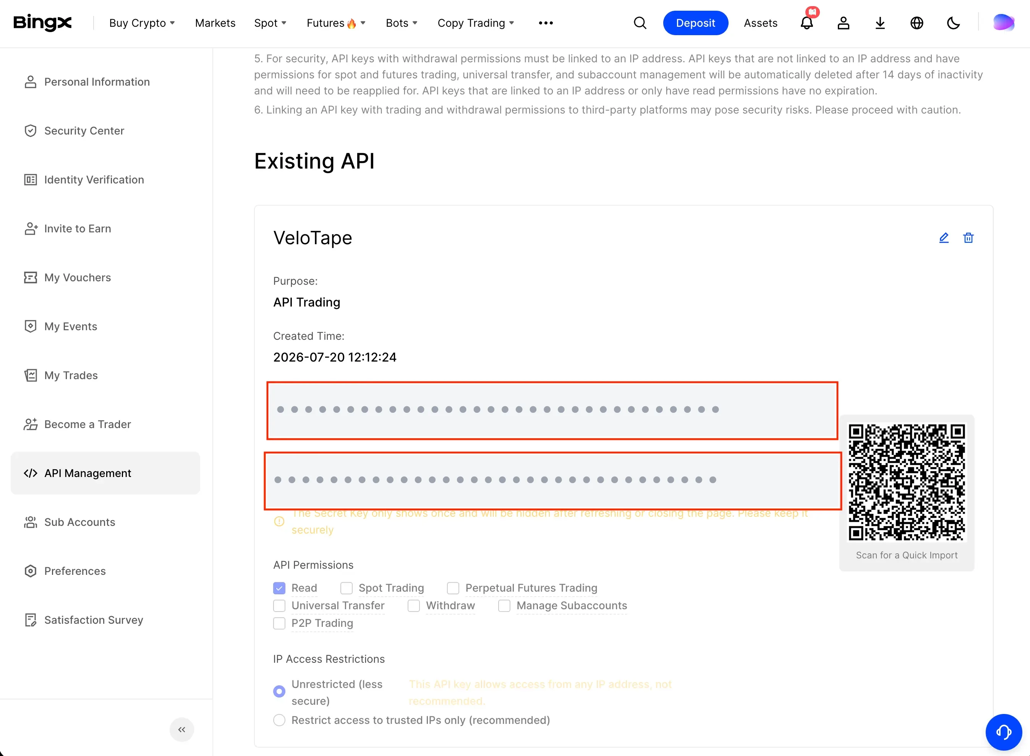Click the 'Scan for a Quick Import' caption
The height and width of the screenshot is (756, 1030).
click(x=907, y=555)
